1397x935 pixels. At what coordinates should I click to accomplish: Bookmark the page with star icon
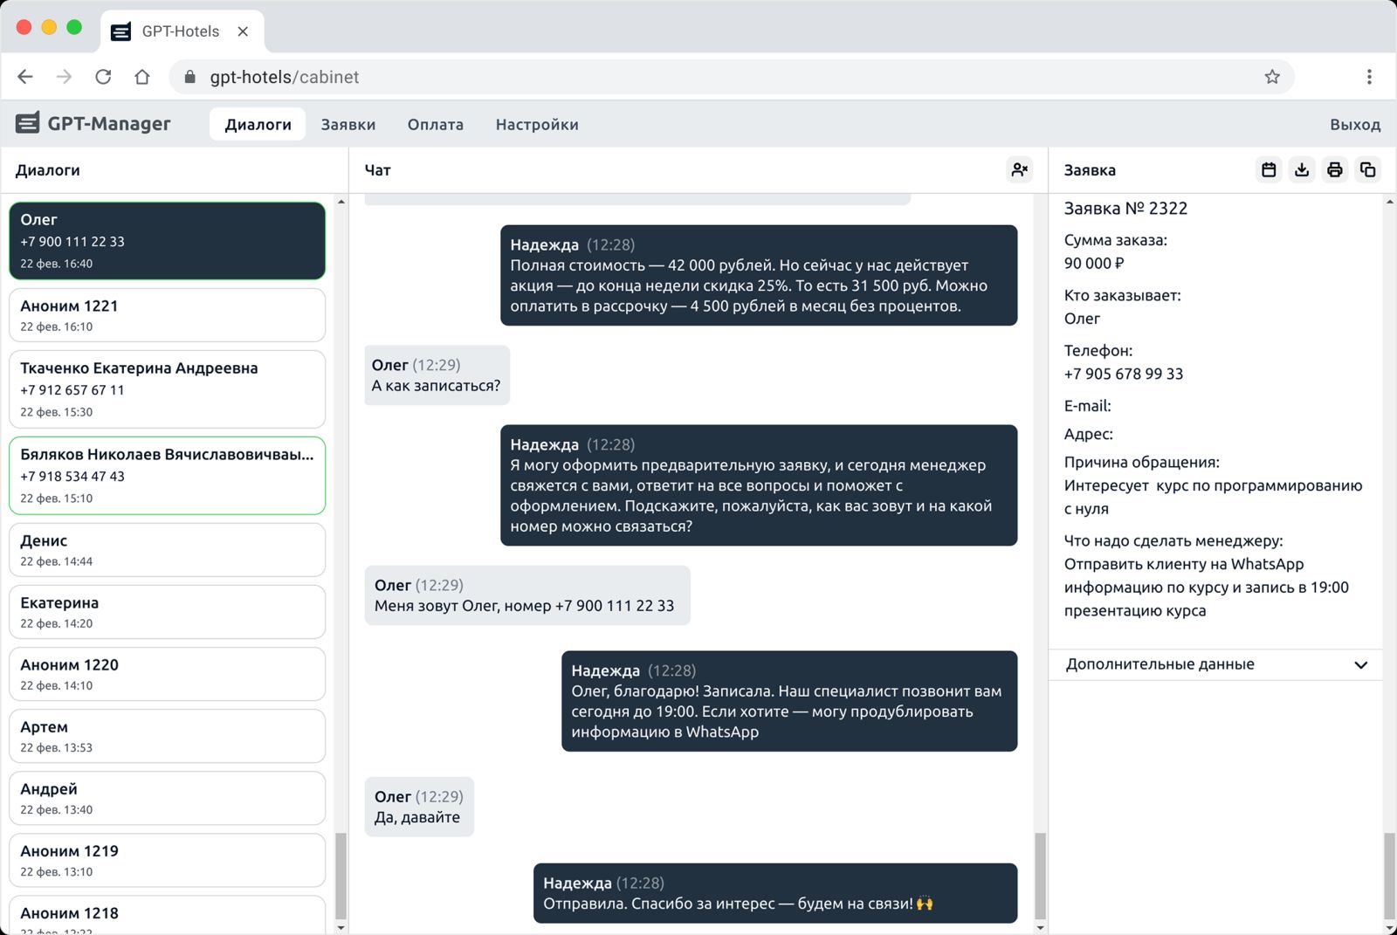(x=1272, y=77)
